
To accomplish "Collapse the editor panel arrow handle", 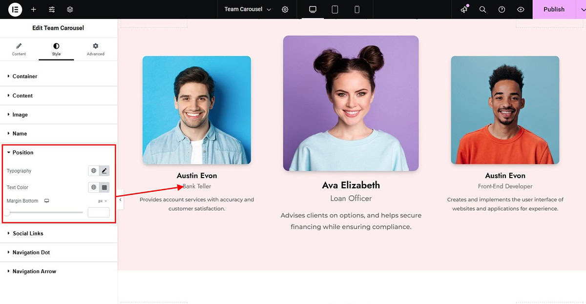I will (x=120, y=200).
